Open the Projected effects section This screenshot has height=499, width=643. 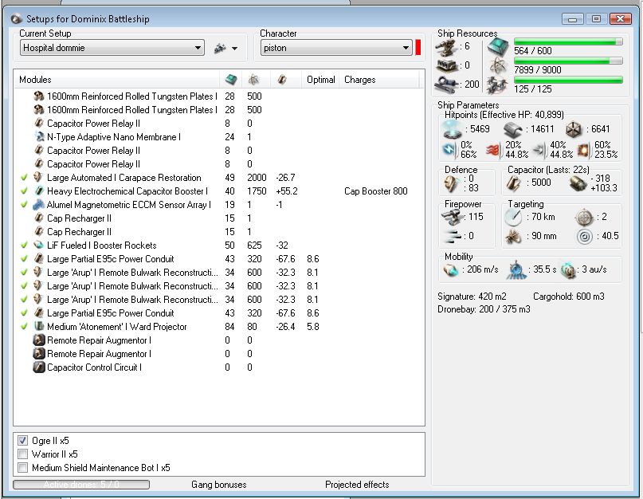(357, 485)
